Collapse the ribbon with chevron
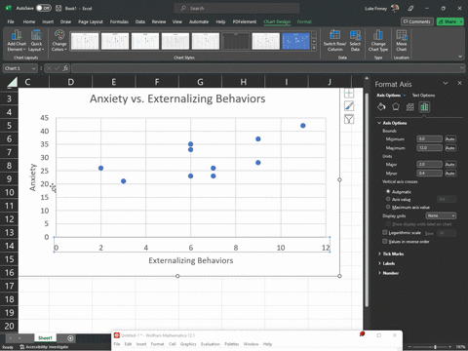The height and width of the screenshot is (351, 468). pyautogui.click(x=460, y=57)
